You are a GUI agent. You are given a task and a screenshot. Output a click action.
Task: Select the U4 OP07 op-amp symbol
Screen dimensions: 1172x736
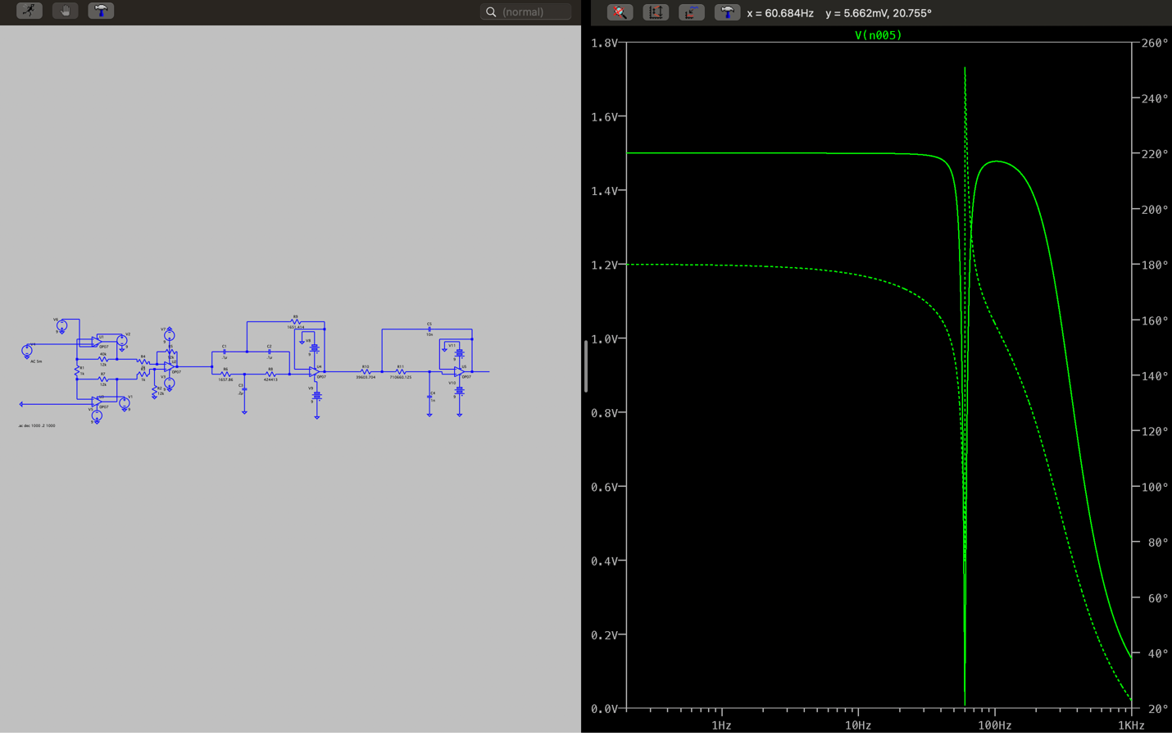coord(315,372)
